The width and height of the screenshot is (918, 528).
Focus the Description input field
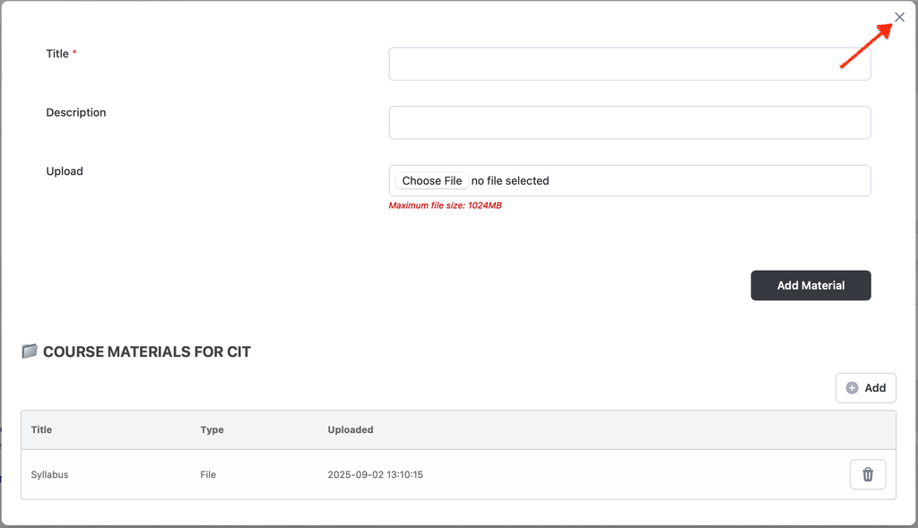629,123
